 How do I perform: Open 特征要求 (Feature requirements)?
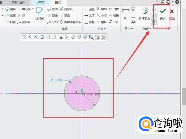(144, 14)
